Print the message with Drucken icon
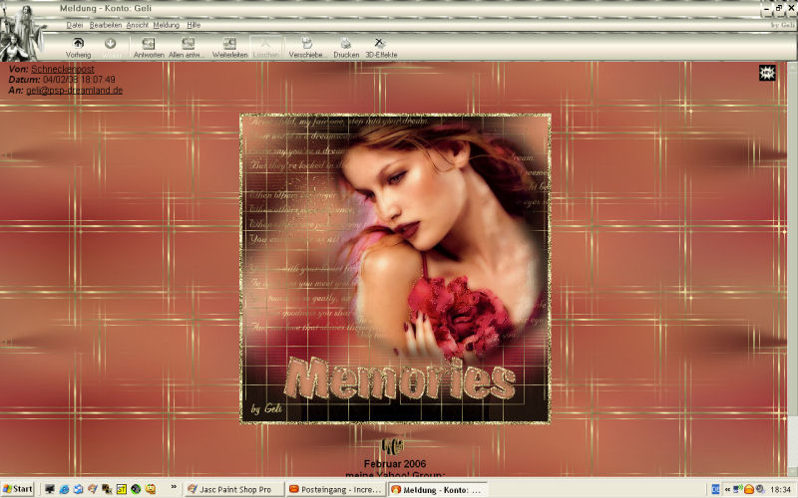 click(345, 46)
